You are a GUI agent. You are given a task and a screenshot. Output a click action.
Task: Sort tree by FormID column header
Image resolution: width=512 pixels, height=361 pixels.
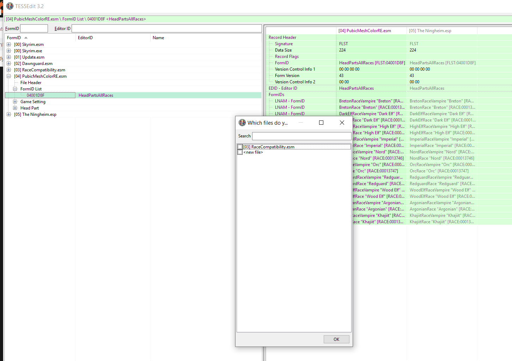pyautogui.click(x=41, y=38)
